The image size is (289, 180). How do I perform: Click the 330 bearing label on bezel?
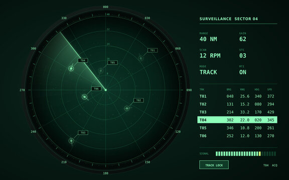point(64,18)
